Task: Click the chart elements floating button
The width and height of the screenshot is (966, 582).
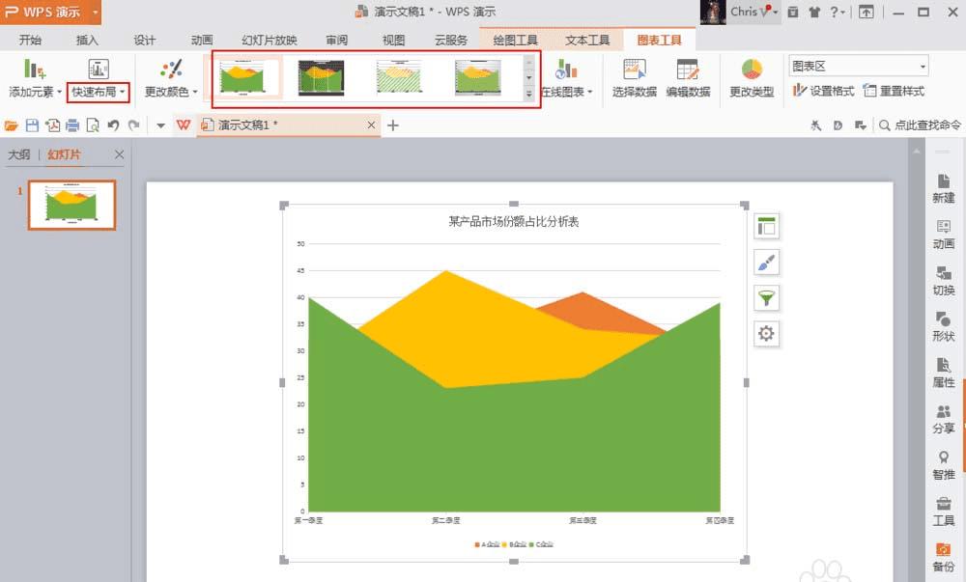Action: (766, 227)
